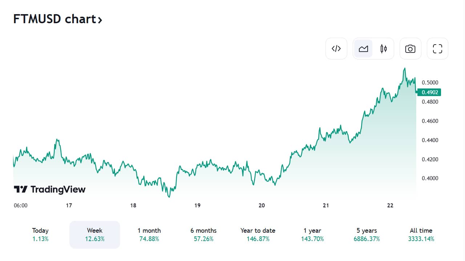Click the TradingView logo
Viewport: 465px width, 261px height.
coord(49,189)
